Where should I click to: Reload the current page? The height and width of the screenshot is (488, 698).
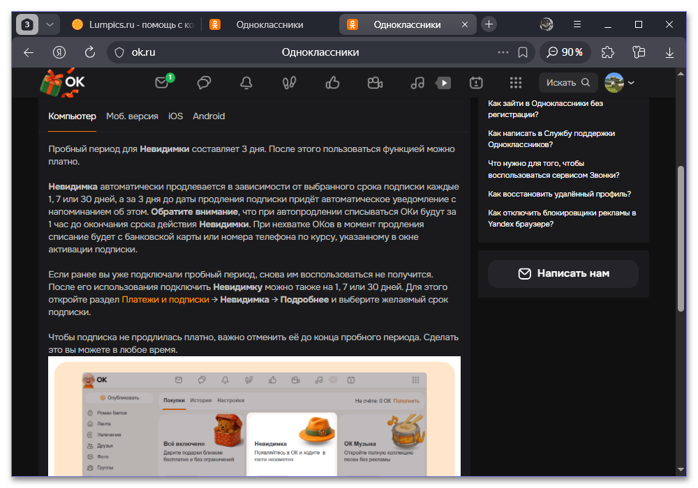click(x=90, y=52)
